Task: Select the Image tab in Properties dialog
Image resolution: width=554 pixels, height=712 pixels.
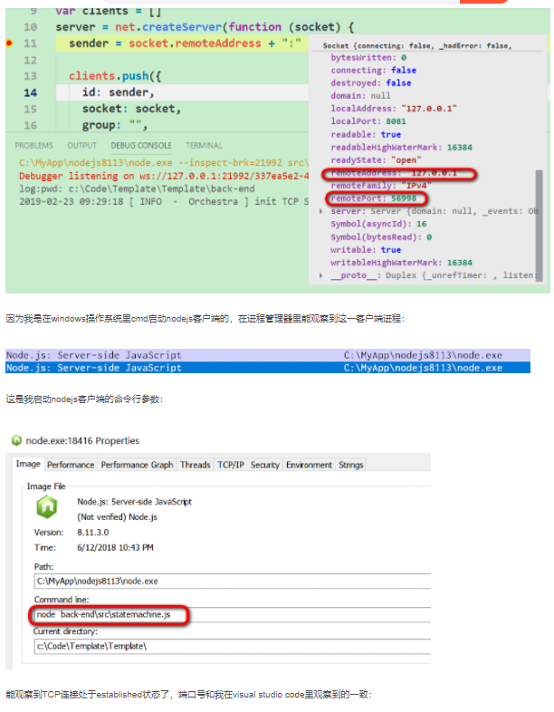Action: 28,464
